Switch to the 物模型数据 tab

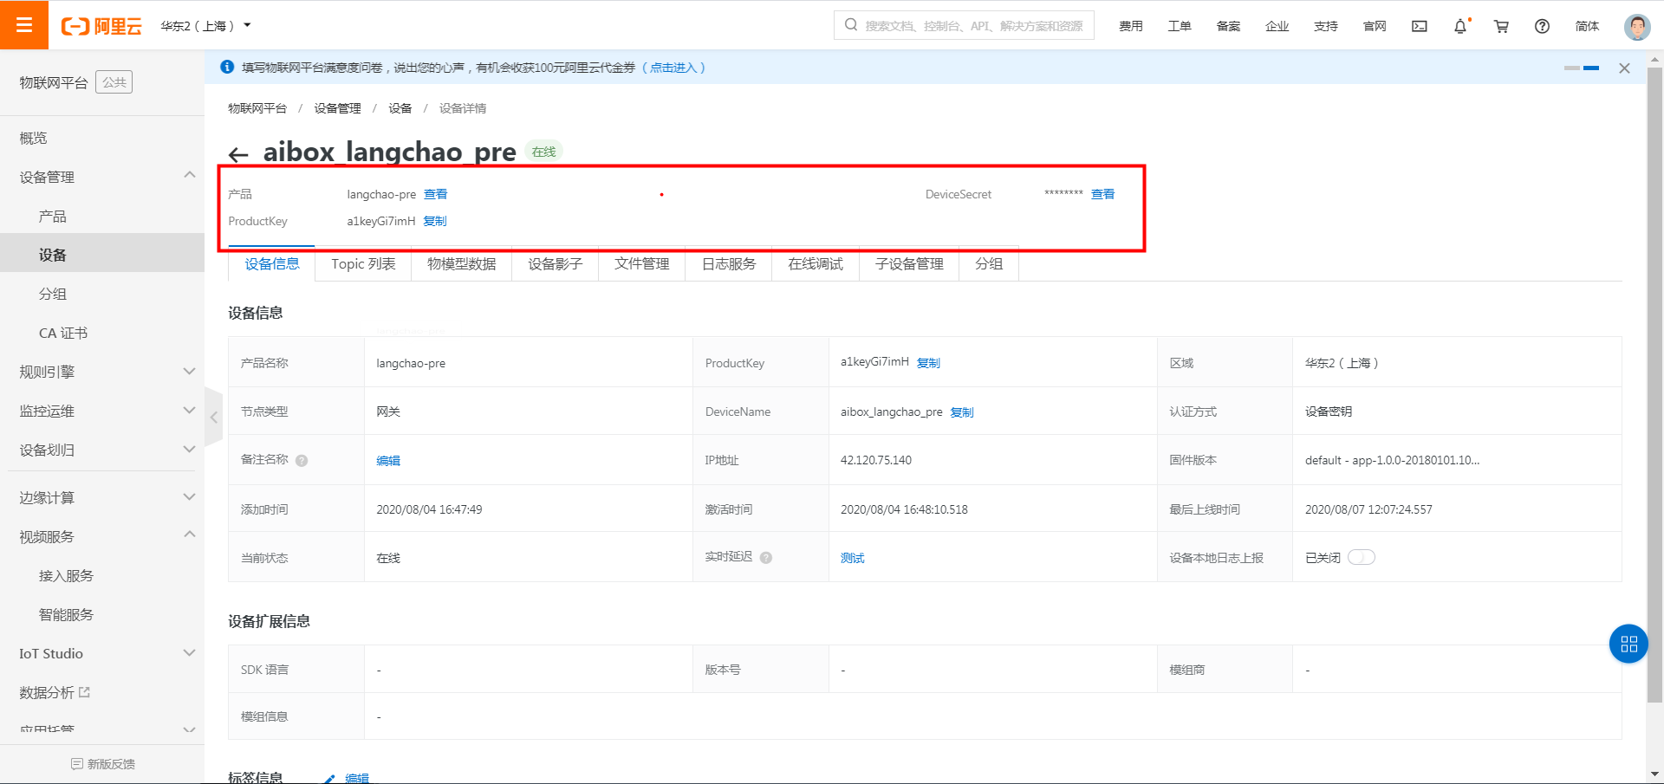coord(462,264)
